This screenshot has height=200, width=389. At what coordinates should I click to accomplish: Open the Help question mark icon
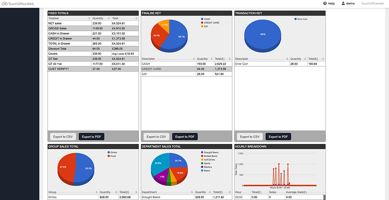coord(325,4)
